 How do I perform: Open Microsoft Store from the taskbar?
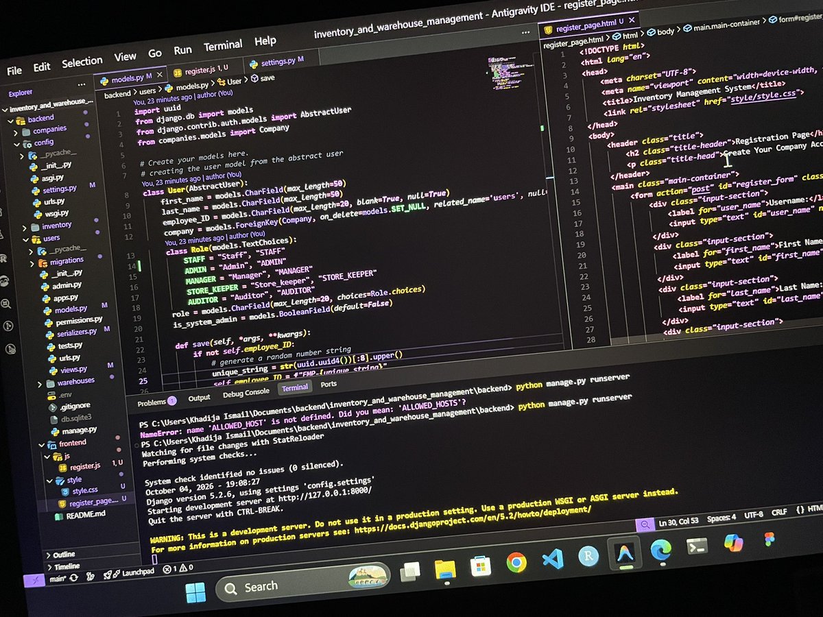click(x=481, y=566)
